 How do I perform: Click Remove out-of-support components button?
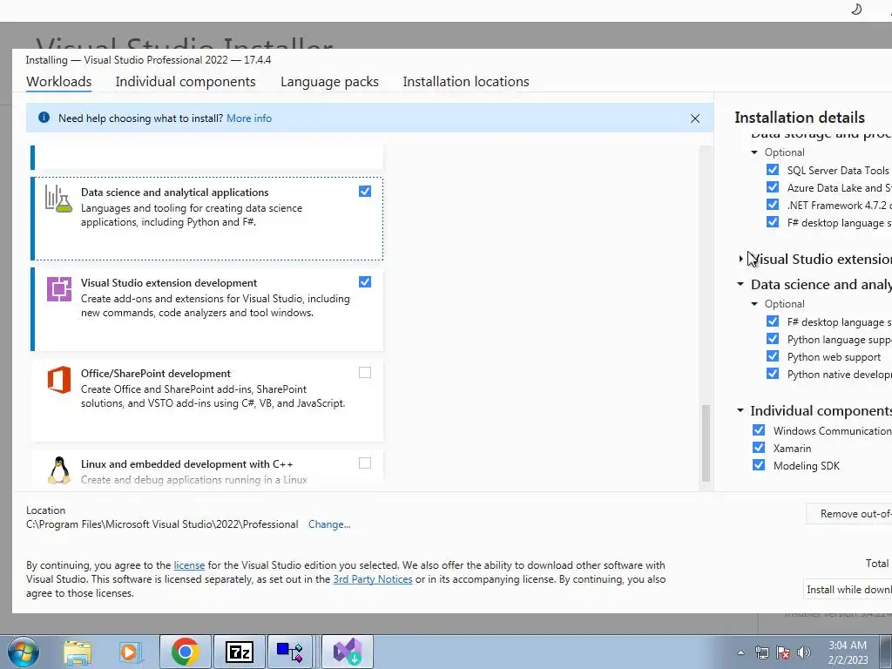849,514
